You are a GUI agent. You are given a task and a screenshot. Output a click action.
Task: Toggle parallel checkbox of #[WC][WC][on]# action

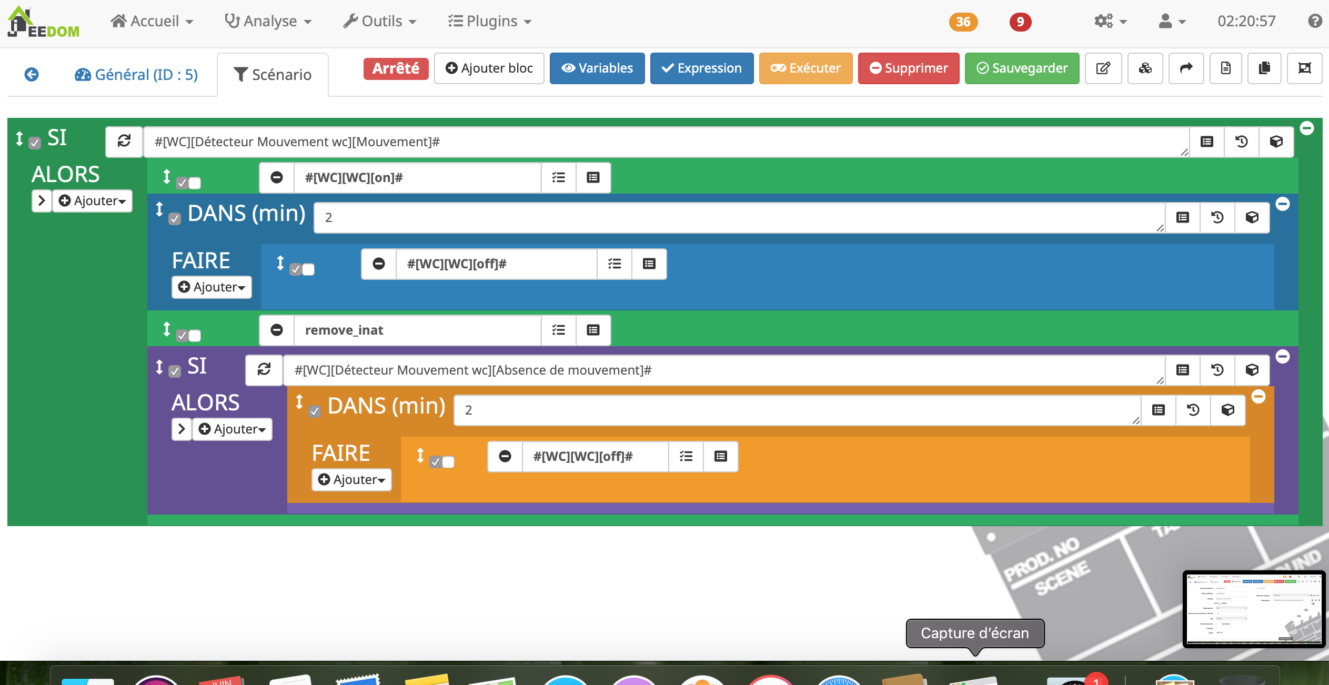195,183
